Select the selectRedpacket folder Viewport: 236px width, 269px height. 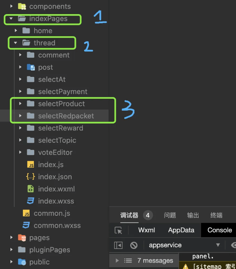[66, 116]
